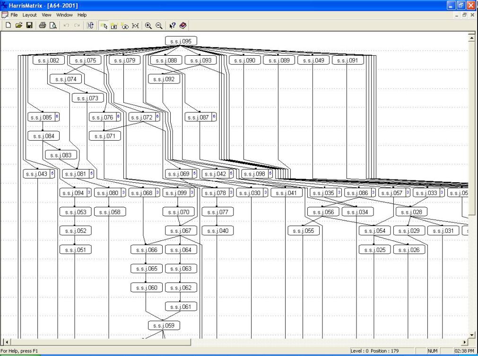Click the small marker beside s.s.j.087
Screen dimensions: 478x356
214,117
